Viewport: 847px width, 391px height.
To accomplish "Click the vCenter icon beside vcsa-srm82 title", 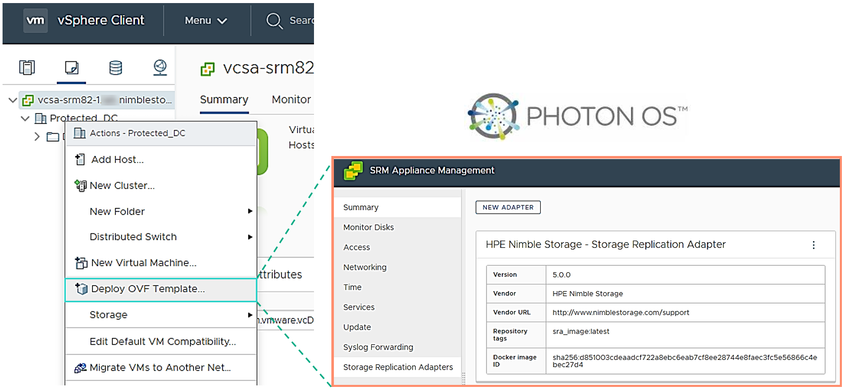I will (x=207, y=69).
